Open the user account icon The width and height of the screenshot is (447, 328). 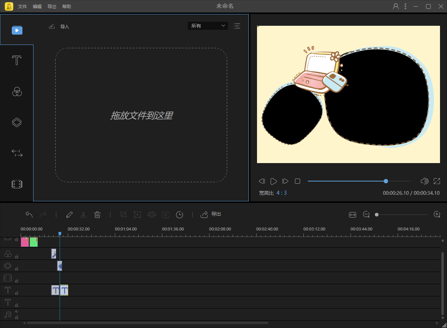(396, 6)
